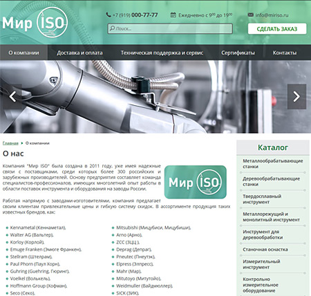Click Walter AG (Вальтер) list item

(32, 235)
